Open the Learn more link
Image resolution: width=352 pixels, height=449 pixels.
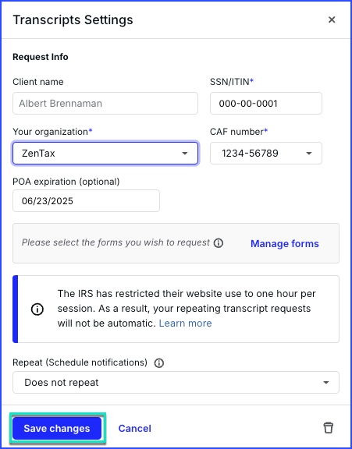(185, 323)
